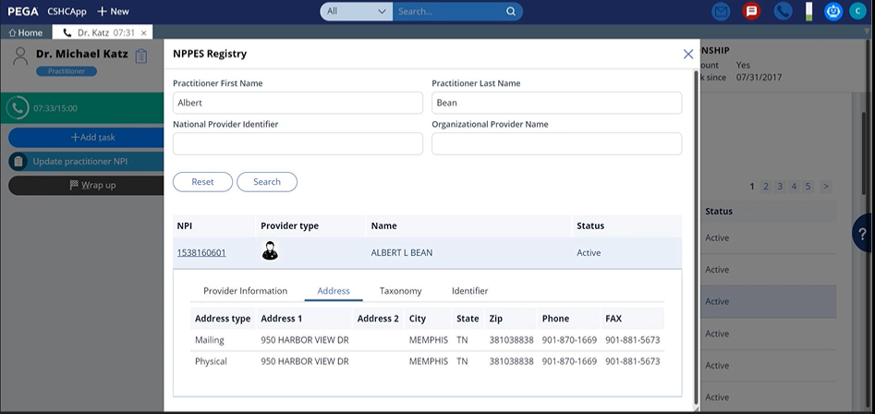Close the NPPES Registry dialog
The width and height of the screenshot is (875, 414).
[x=688, y=55]
